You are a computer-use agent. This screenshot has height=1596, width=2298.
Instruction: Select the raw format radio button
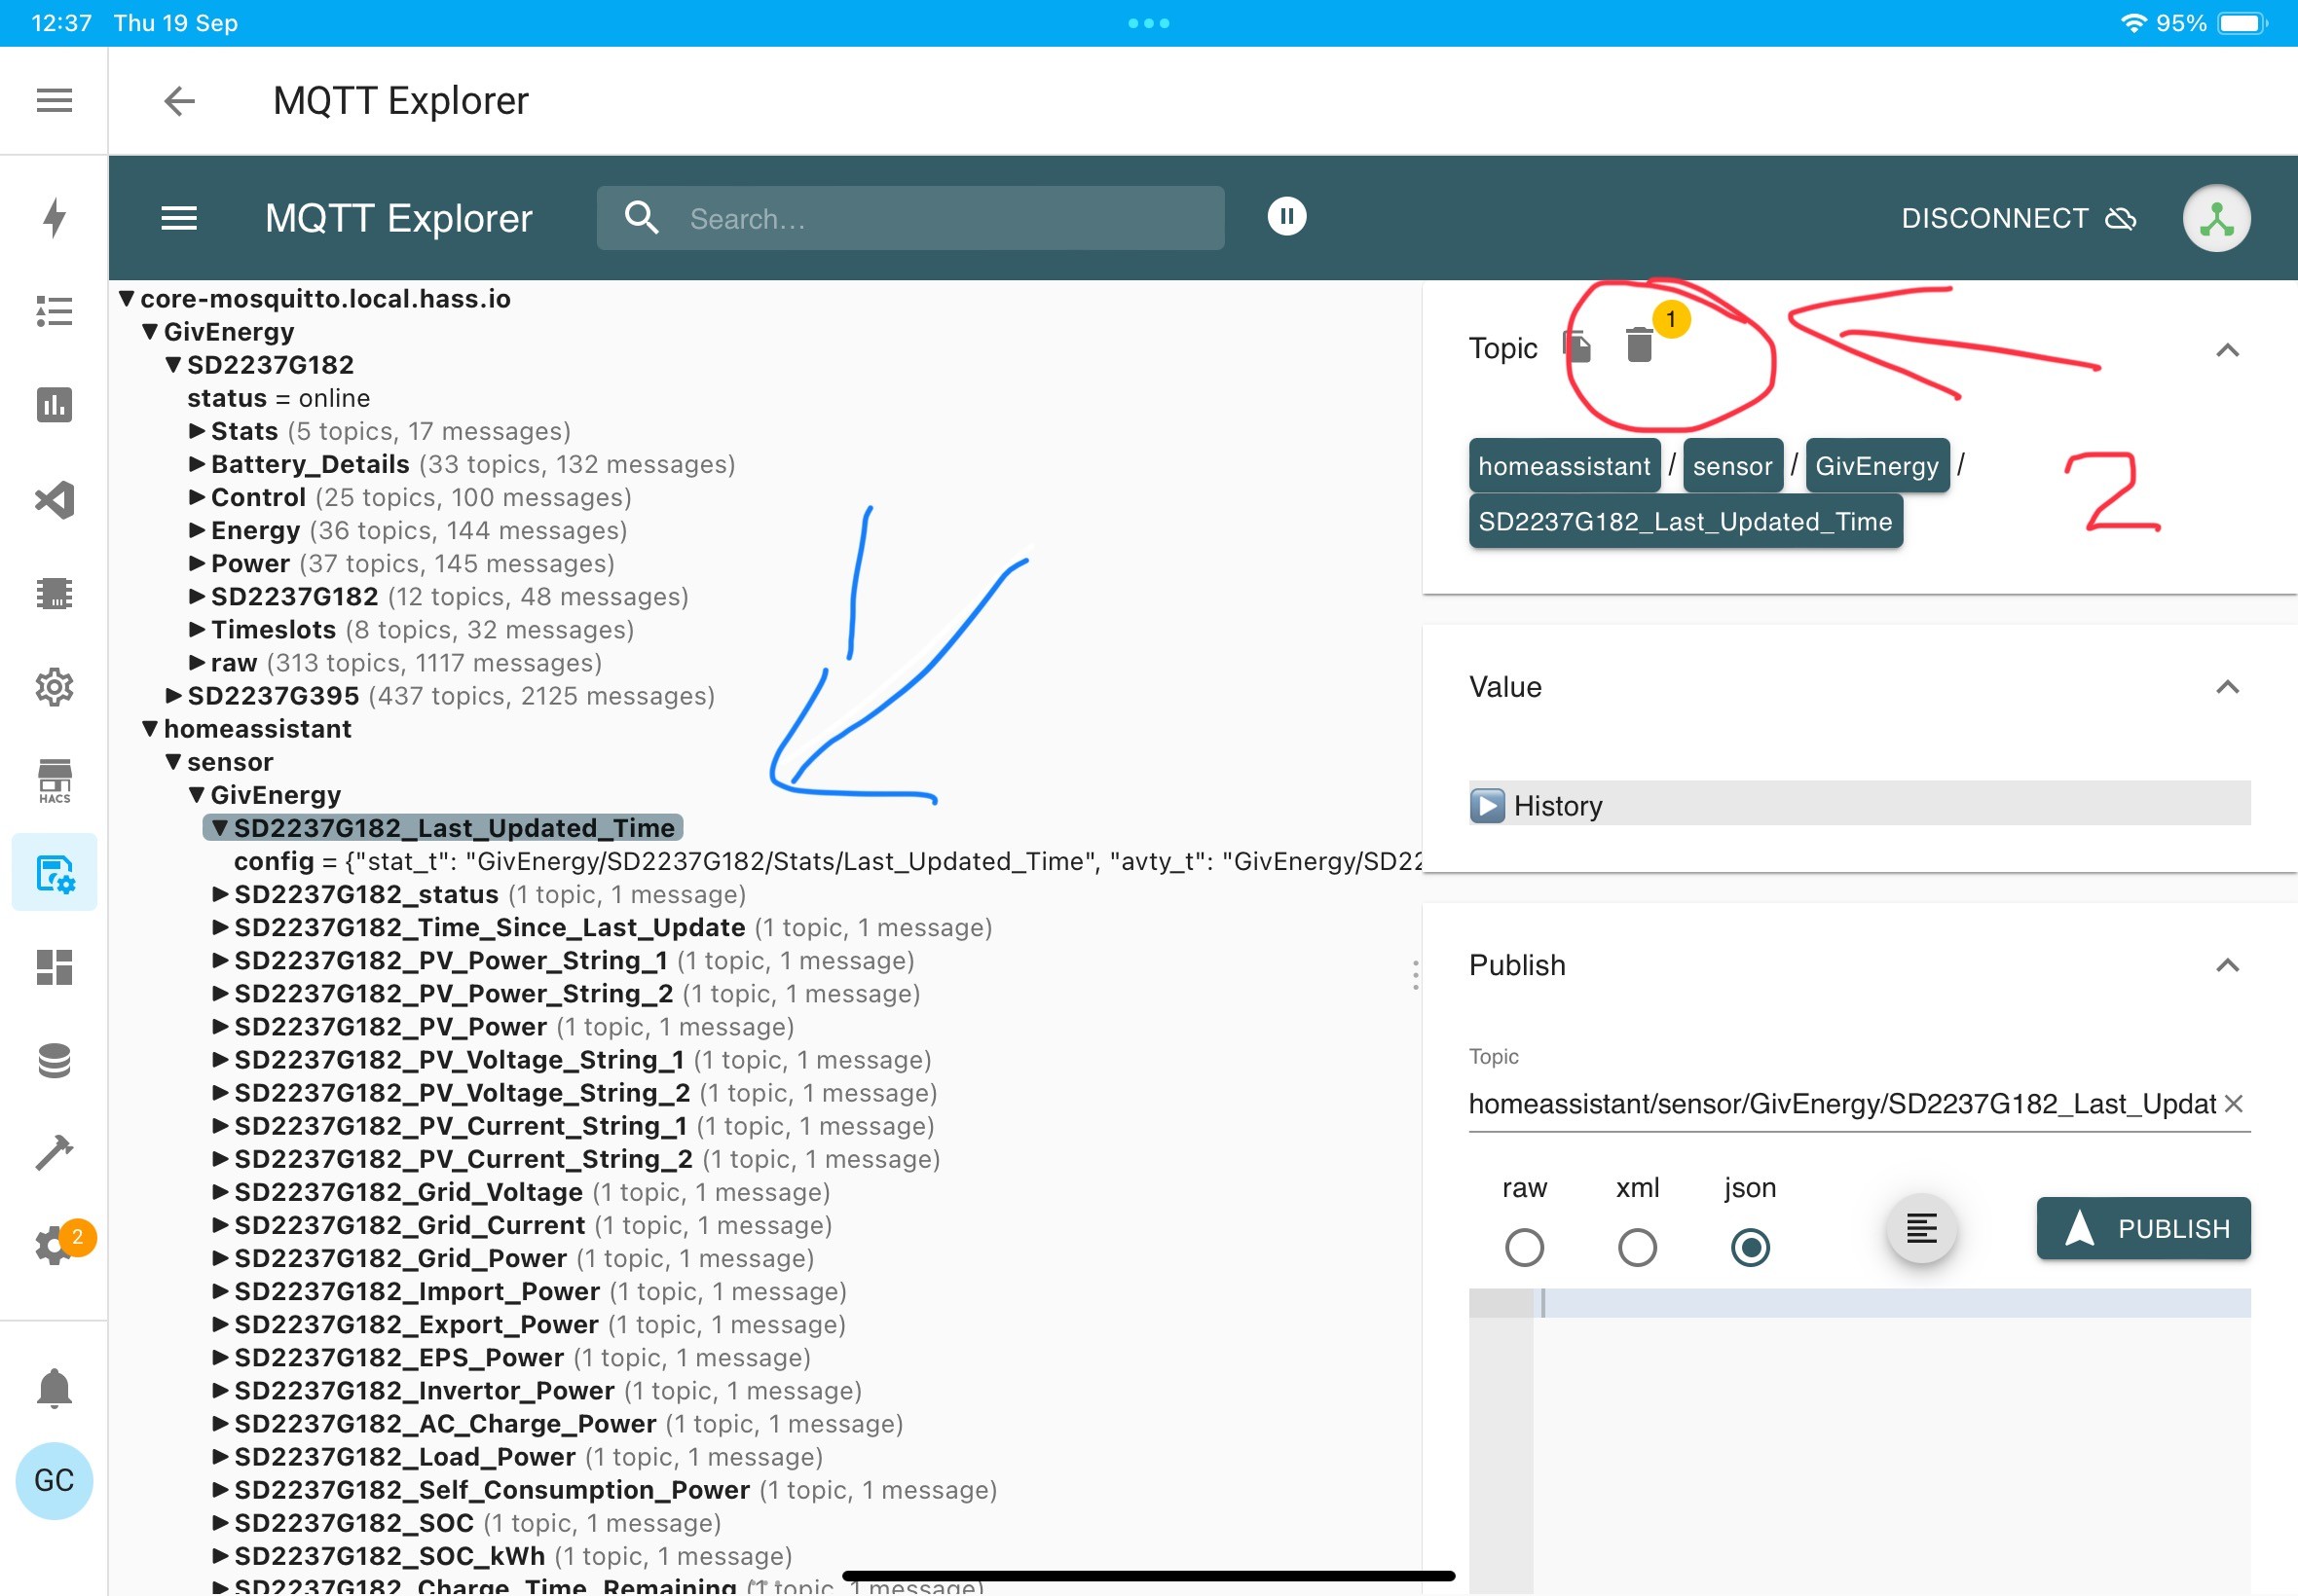1524,1247
